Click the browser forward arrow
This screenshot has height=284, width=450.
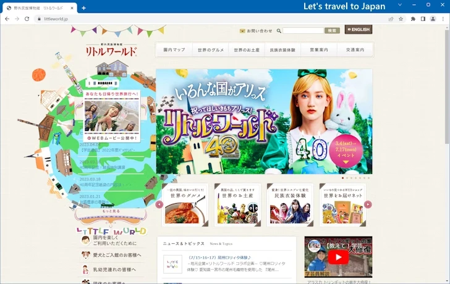(17, 19)
